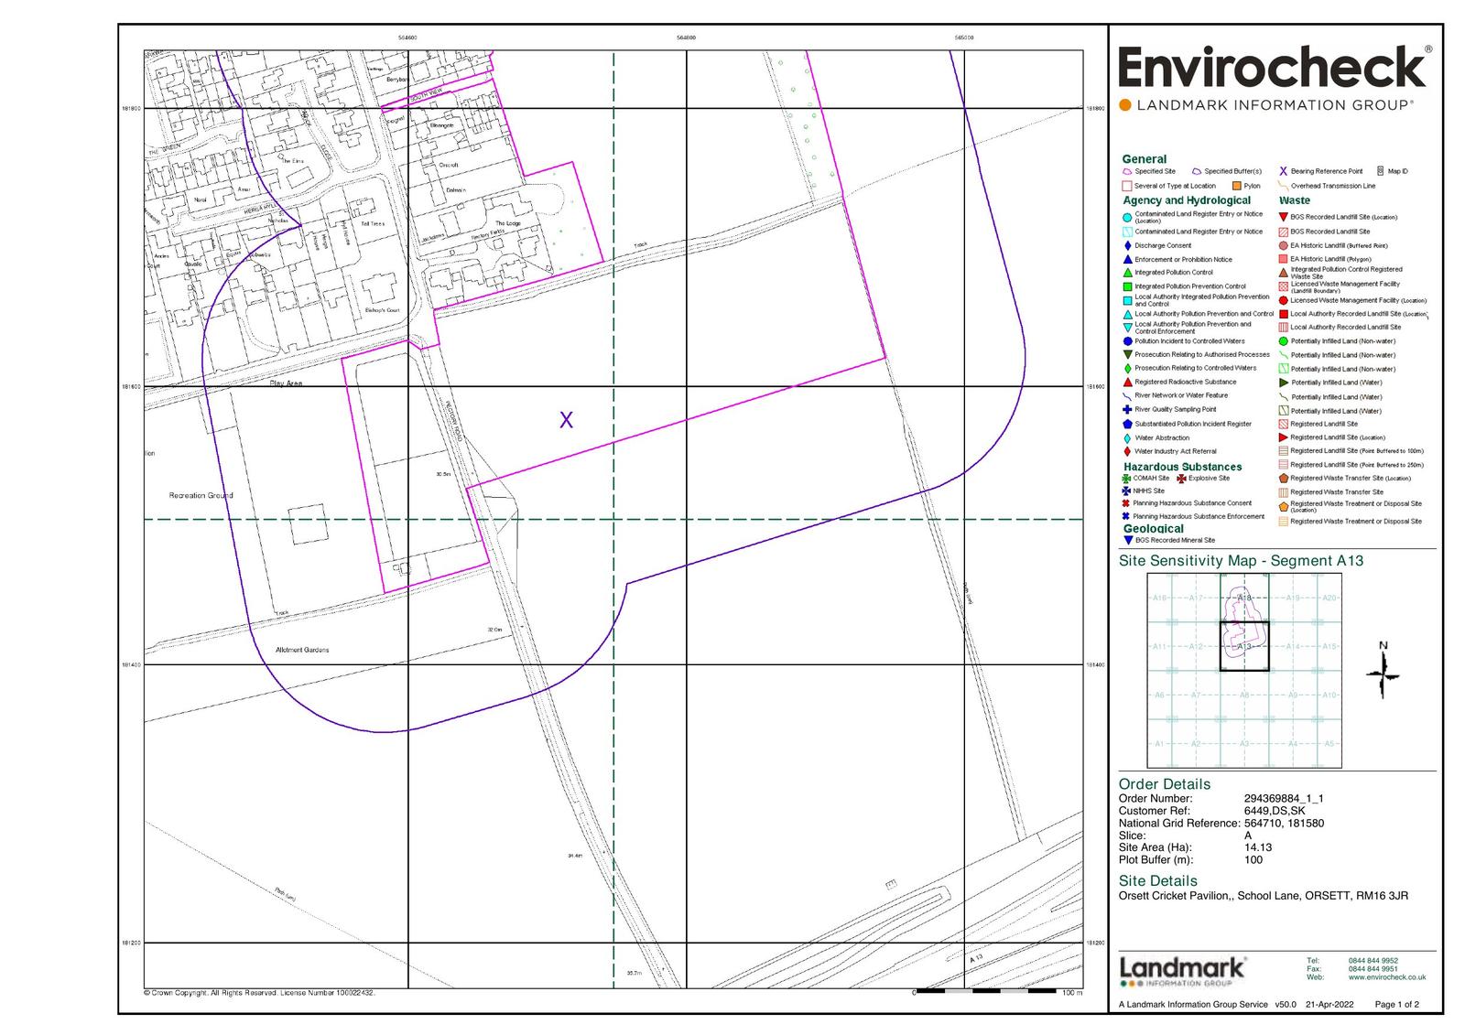Click the BGS Recorded Mineral Site triangle icon
Viewport: 1465px width, 1035px height.
(x=1127, y=541)
